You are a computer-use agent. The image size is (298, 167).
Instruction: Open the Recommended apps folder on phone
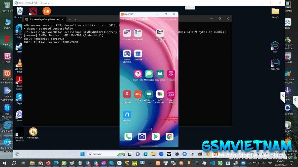pyautogui.click(x=160, y=33)
